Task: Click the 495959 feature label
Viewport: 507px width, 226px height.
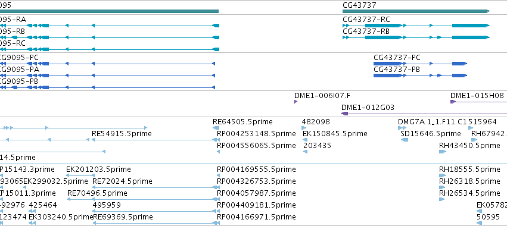Action: 107,205
